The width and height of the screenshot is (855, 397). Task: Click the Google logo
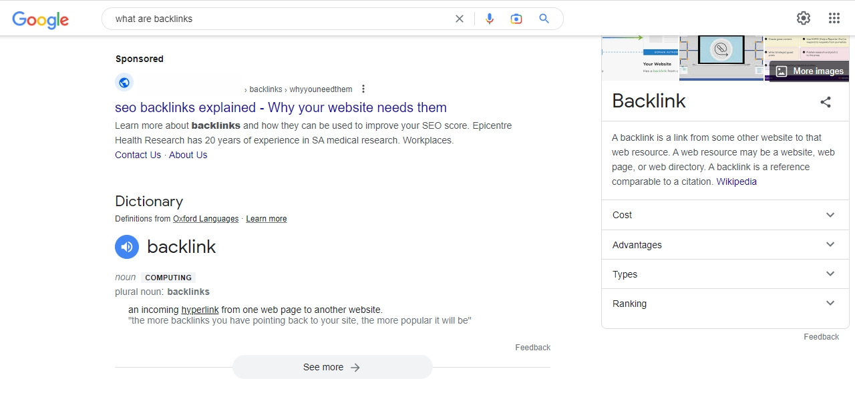click(x=40, y=20)
